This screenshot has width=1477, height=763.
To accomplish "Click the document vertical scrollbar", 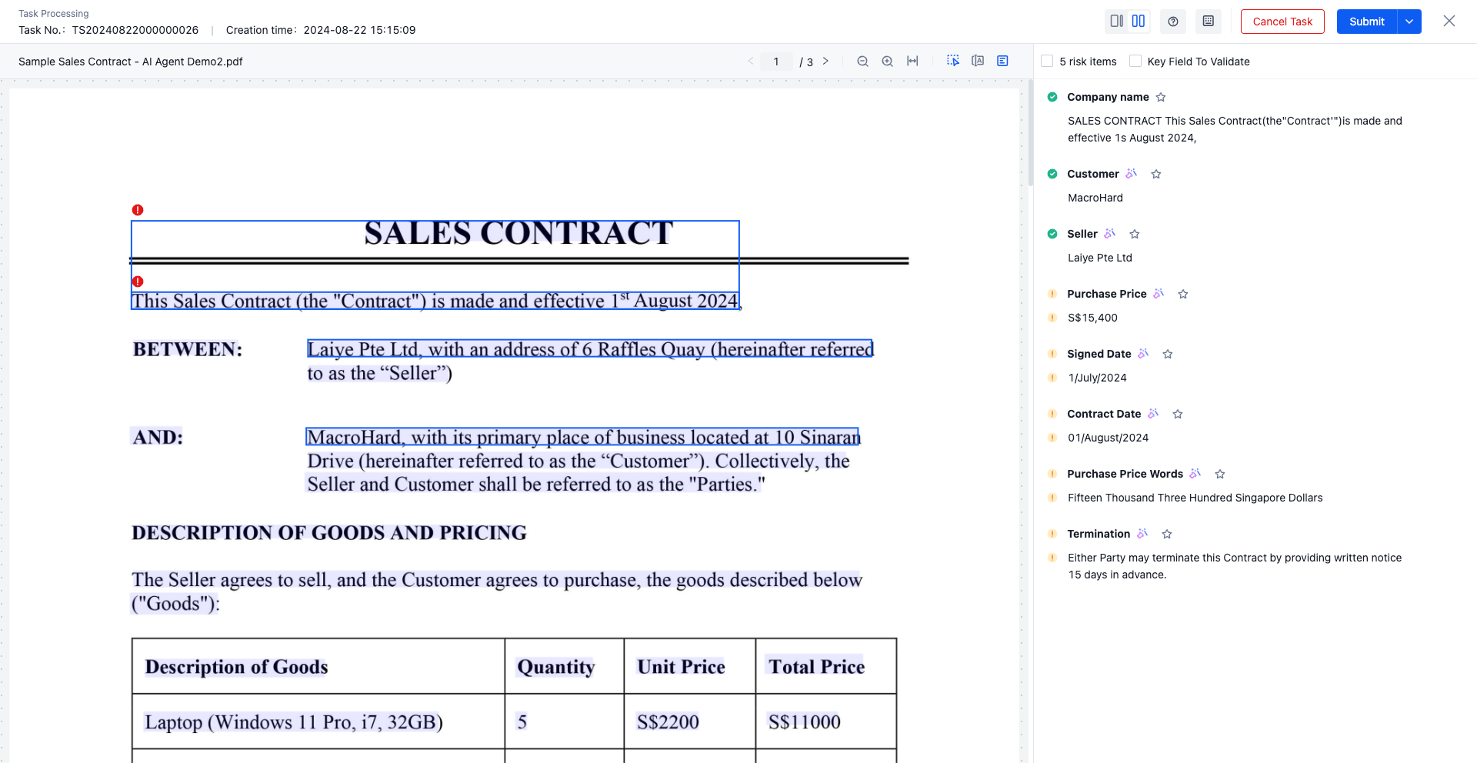I will [1031, 133].
